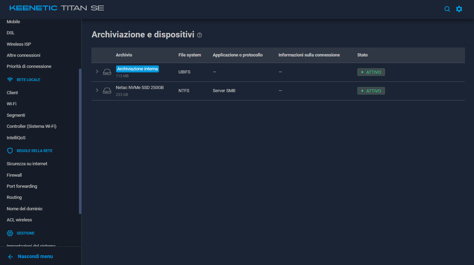Open ACL wireless page
This screenshot has width=474, height=265.
(19, 220)
